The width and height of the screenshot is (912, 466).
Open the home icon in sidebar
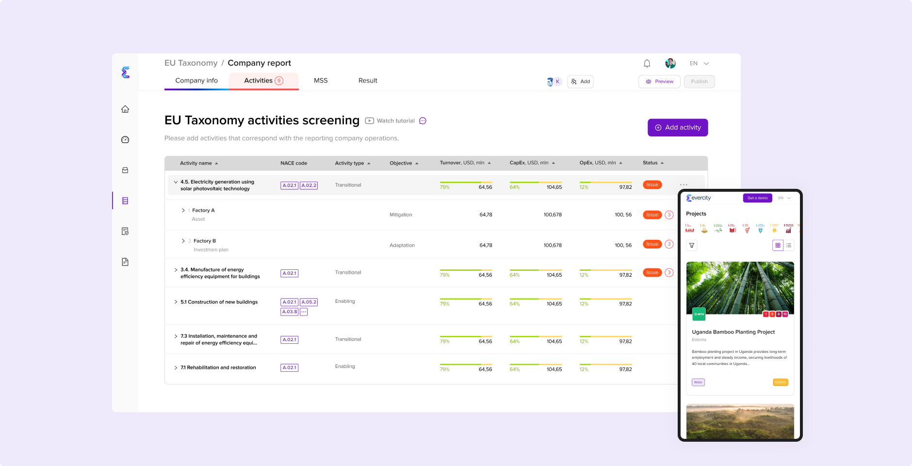pyautogui.click(x=125, y=109)
